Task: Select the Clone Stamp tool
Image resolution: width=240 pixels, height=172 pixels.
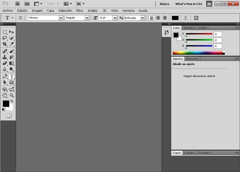Action: tap(5, 57)
